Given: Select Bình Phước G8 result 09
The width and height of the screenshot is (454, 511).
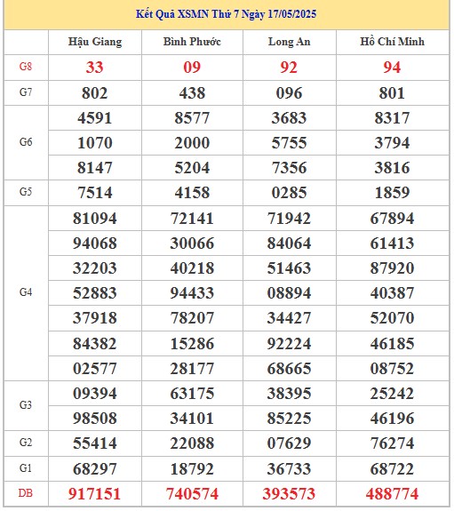Looking at the screenshot, I should [x=192, y=68].
